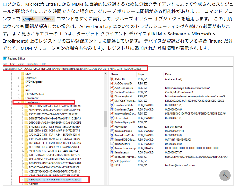
Task: Click the 'MS DM Server' data cell
Action: (174, 126)
